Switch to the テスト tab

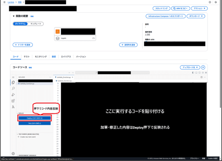(27, 57)
